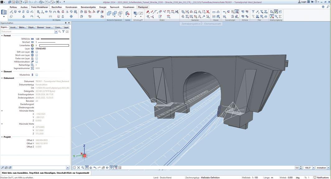Viewport: 331px width, 179px height.
Task: Click the Linienfarbe color swatch bar
Action: (54, 45)
